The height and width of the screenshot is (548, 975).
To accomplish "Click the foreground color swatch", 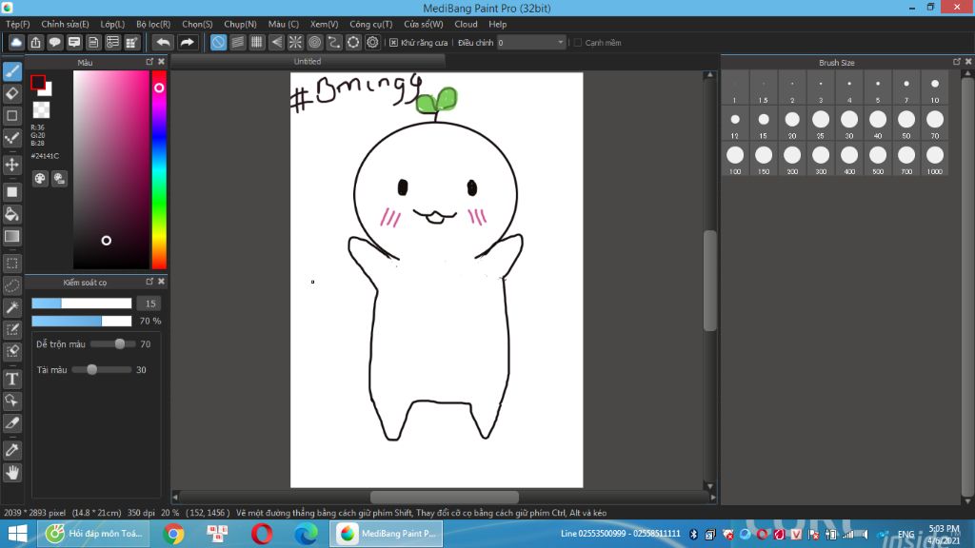I will (38, 83).
